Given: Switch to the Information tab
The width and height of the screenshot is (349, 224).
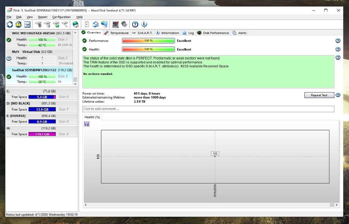Looking at the screenshot, I should tap(168, 33).
